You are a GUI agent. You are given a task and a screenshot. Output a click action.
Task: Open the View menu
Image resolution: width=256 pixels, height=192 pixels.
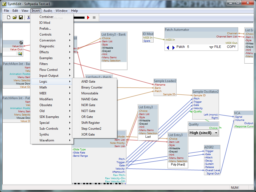click(25, 11)
